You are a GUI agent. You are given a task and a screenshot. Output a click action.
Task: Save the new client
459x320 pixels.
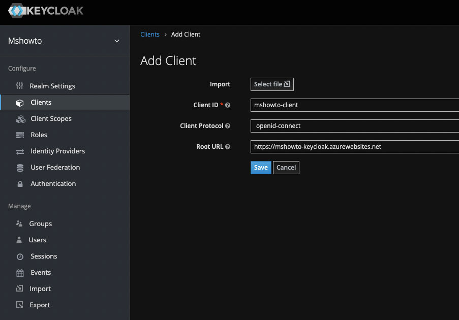[261, 168]
